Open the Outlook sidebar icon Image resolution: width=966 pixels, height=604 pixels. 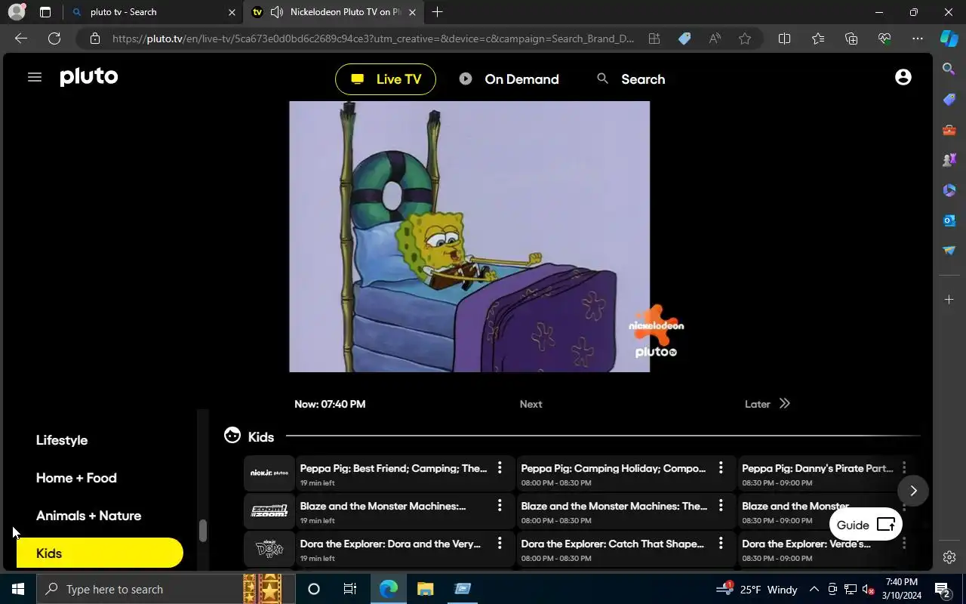(949, 220)
